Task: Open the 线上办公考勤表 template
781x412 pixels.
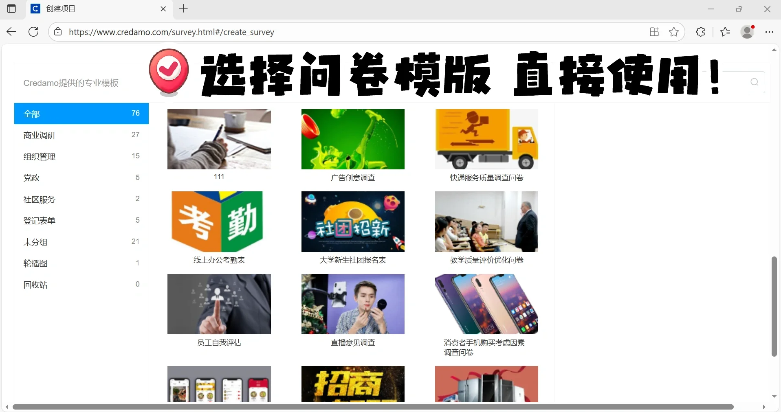Action: (x=219, y=222)
